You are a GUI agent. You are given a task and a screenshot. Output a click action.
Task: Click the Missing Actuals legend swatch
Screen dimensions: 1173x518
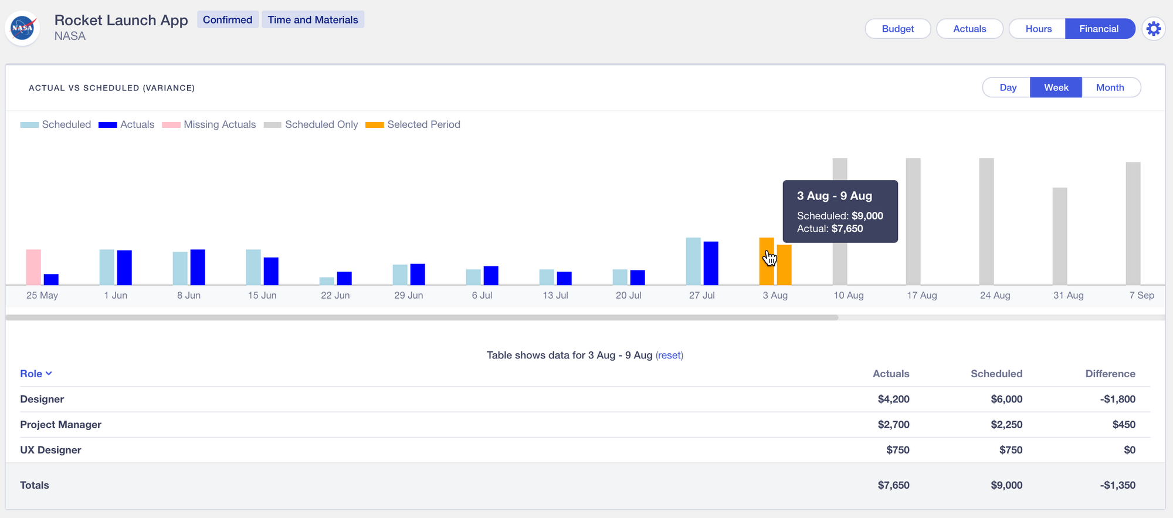pyautogui.click(x=171, y=125)
